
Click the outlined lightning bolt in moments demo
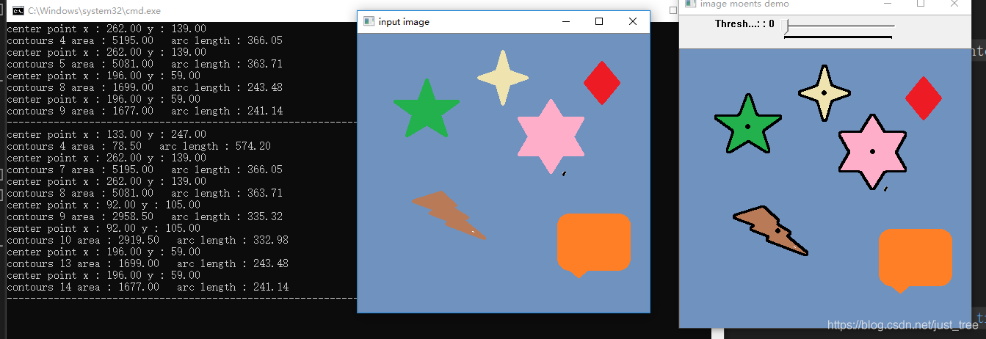click(x=770, y=230)
